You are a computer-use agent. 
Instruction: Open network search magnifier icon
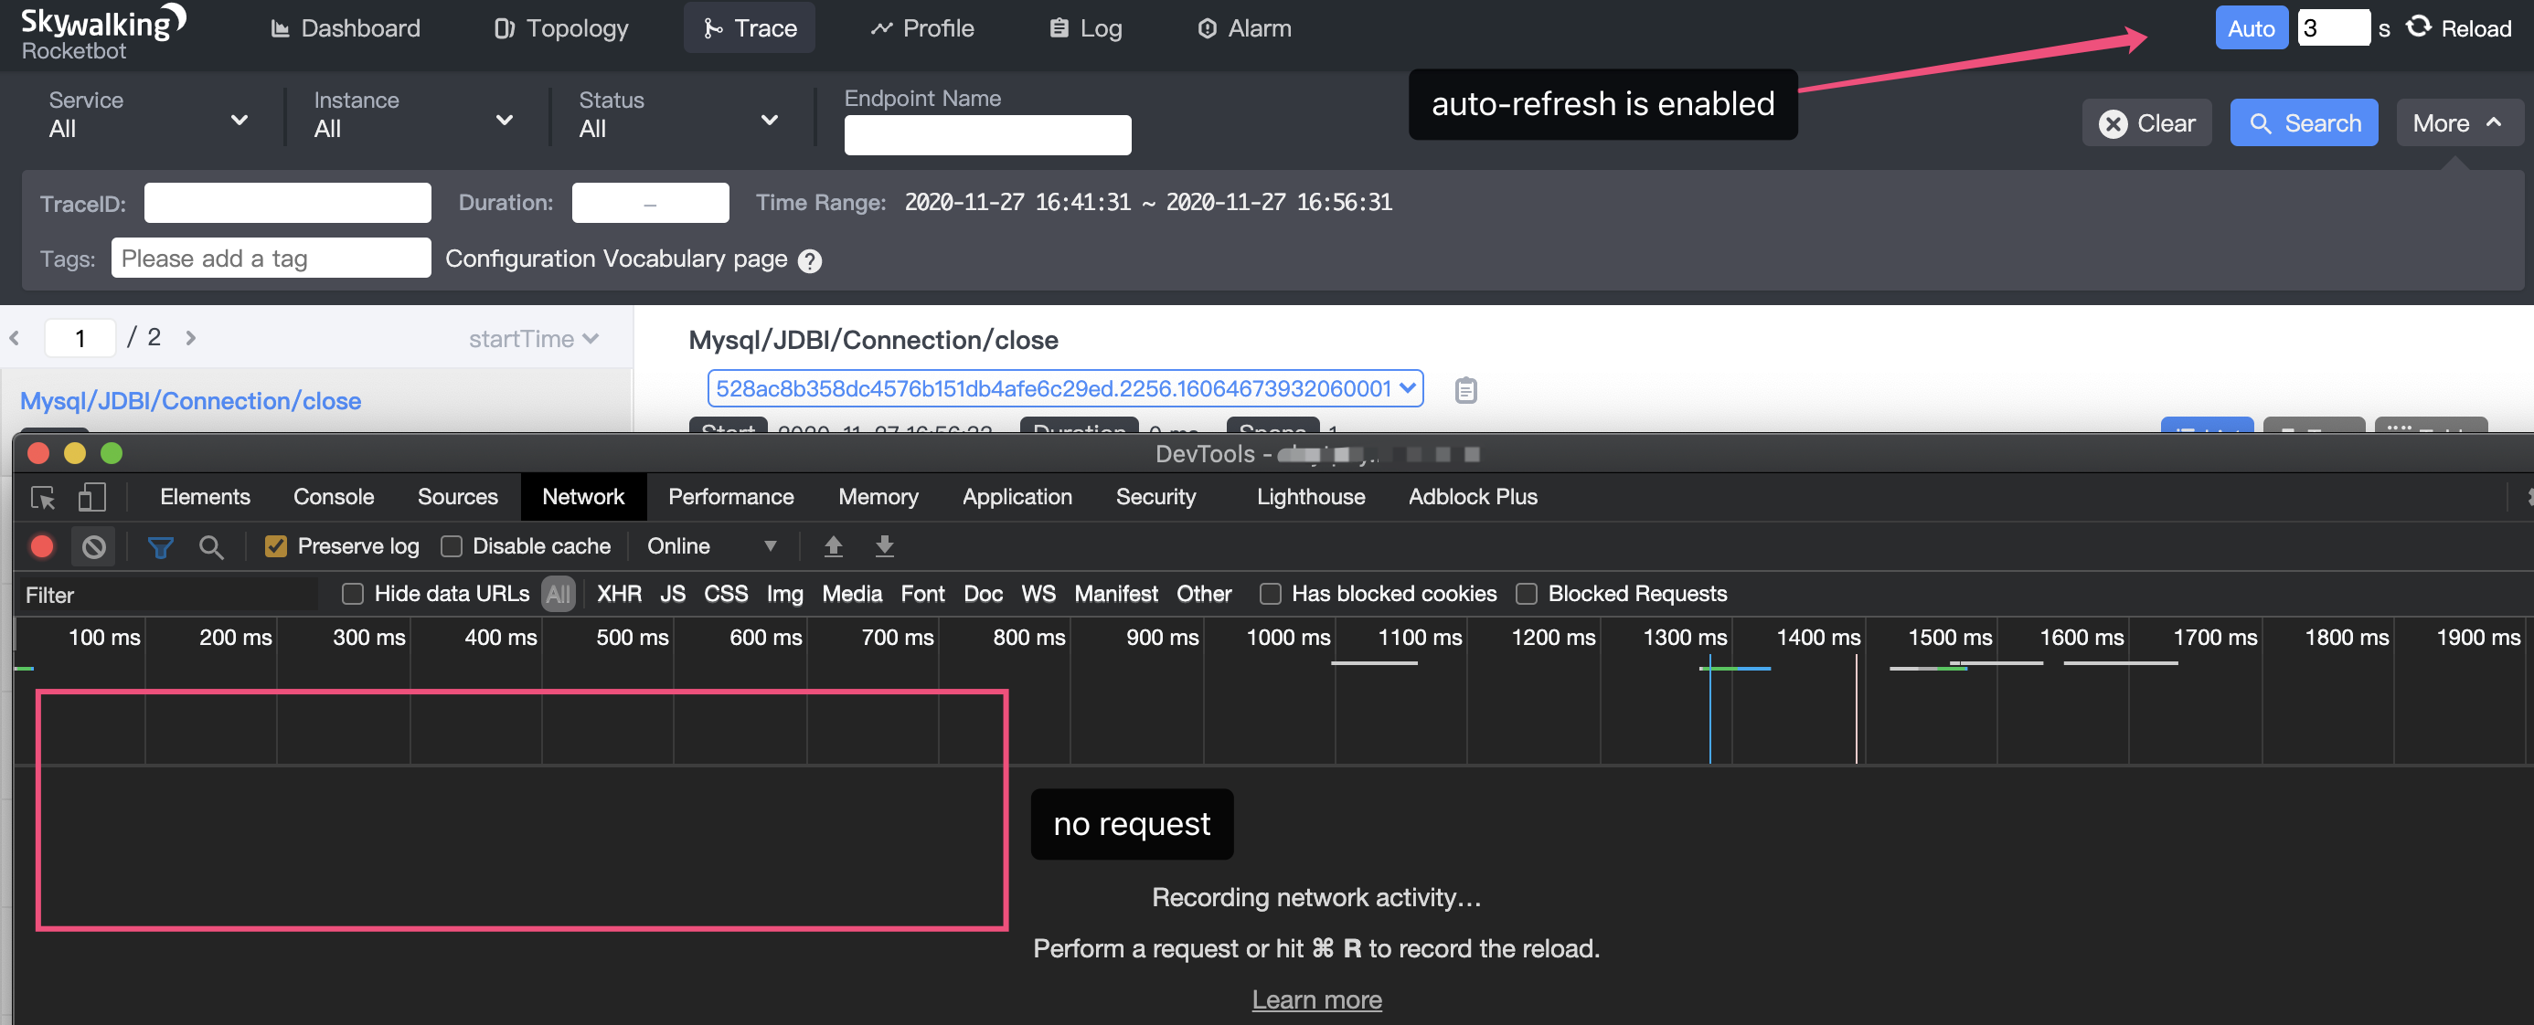tap(210, 546)
